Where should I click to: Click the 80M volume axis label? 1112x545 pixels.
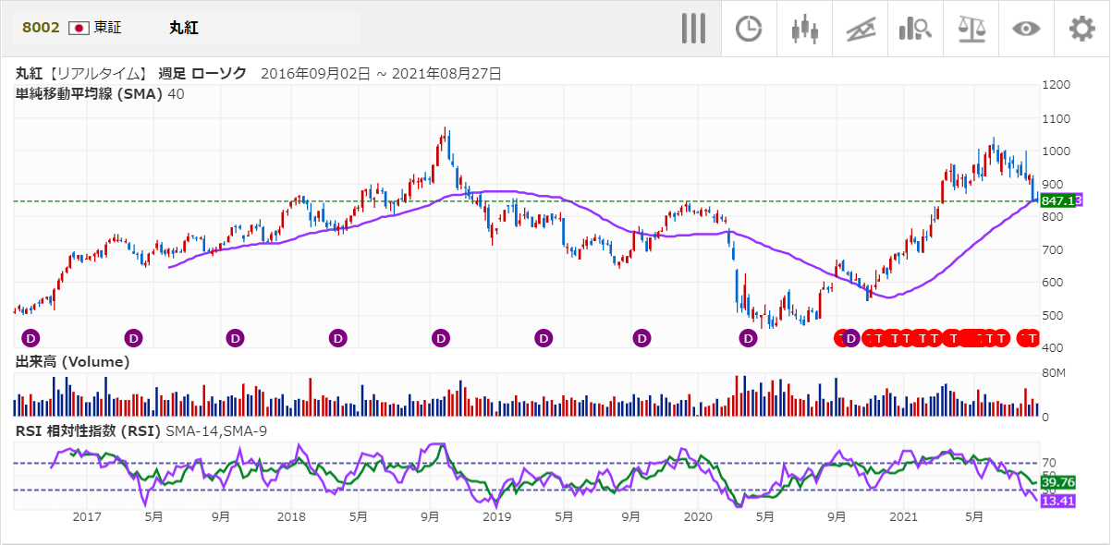(1054, 373)
